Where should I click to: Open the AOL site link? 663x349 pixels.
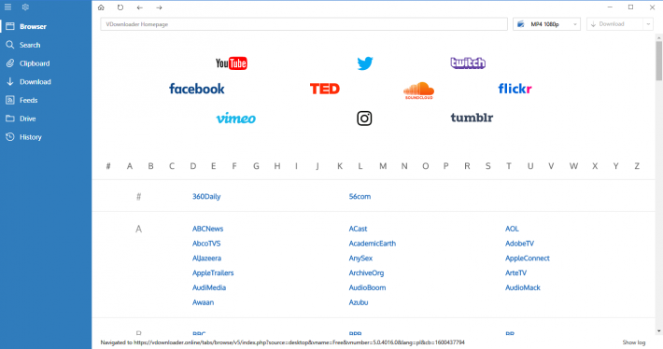tap(512, 229)
